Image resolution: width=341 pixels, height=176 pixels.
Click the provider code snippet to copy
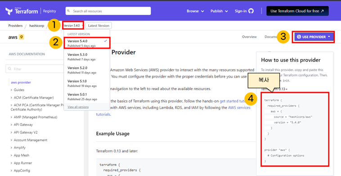[x=295, y=129]
